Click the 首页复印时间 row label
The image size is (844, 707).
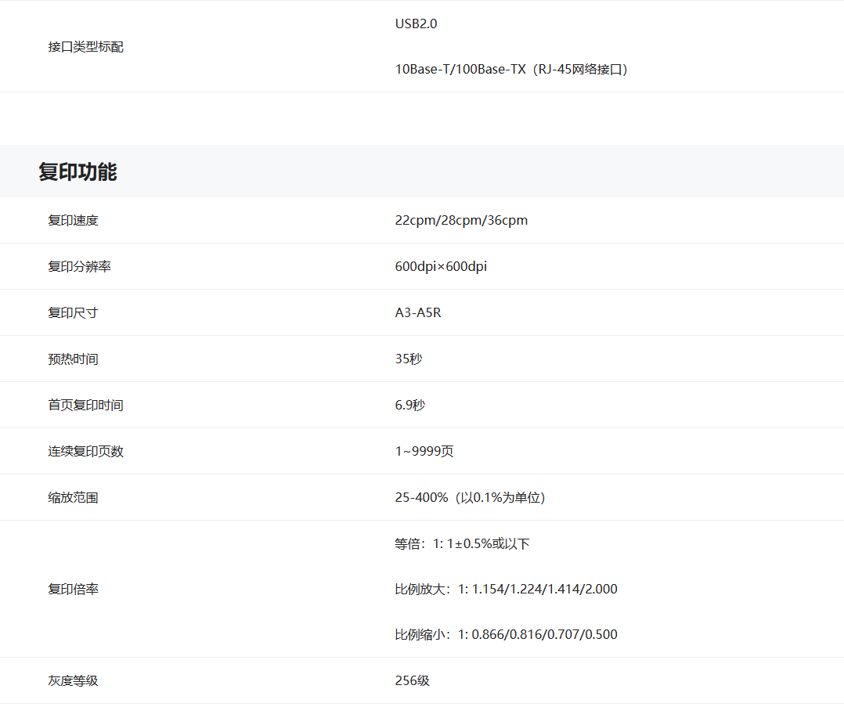(x=85, y=406)
